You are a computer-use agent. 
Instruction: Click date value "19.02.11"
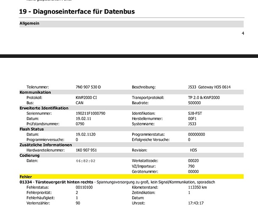pos(83,119)
